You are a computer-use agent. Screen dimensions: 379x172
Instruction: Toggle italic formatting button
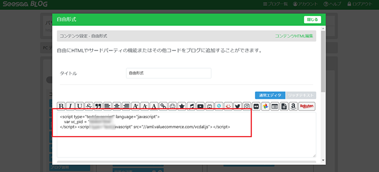coord(70,106)
